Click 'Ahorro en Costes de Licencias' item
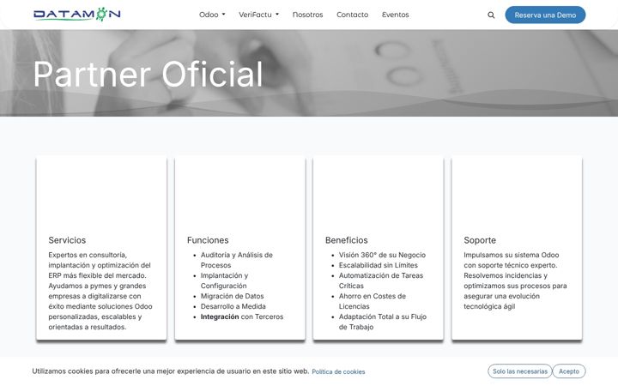The height and width of the screenshot is (386, 618). click(x=372, y=301)
